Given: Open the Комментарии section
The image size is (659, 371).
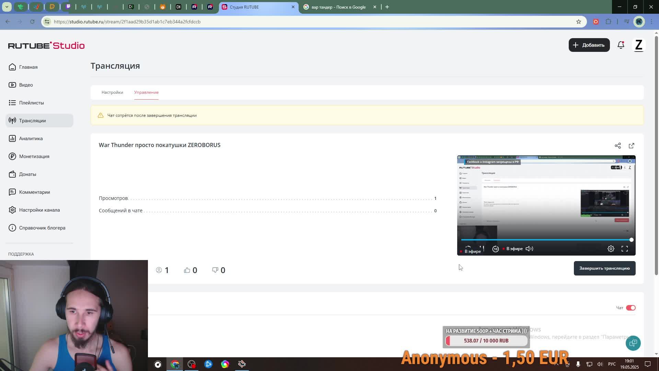Looking at the screenshot, I should coord(34,192).
